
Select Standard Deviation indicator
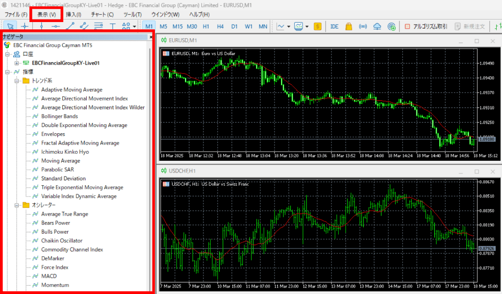(x=63, y=178)
